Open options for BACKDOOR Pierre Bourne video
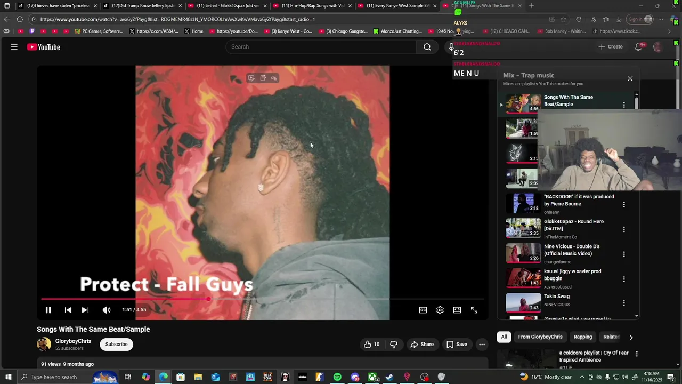 624,204
